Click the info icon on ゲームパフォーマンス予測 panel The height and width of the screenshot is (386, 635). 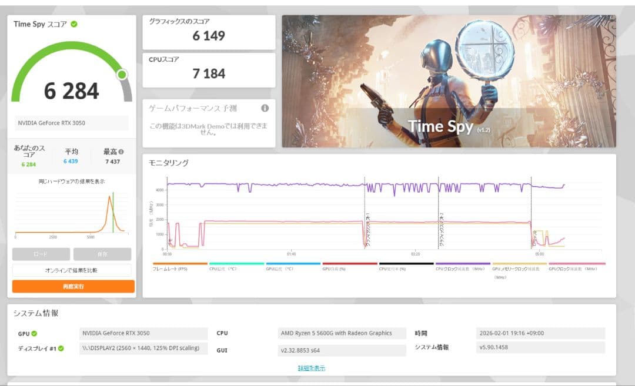[265, 108]
